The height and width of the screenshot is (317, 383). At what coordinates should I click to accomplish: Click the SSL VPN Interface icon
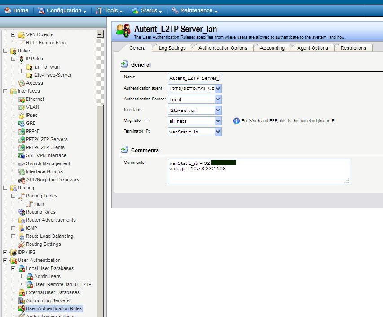click(22, 155)
